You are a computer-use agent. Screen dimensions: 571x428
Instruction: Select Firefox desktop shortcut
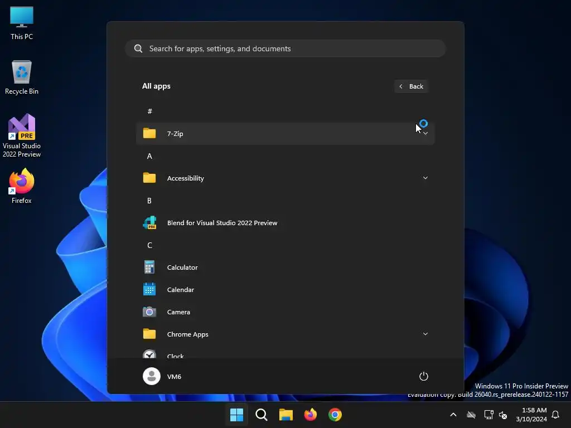click(x=22, y=186)
